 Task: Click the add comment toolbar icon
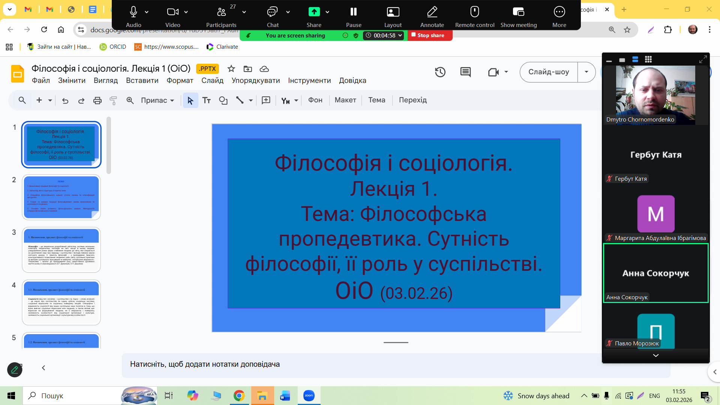point(266,100)
